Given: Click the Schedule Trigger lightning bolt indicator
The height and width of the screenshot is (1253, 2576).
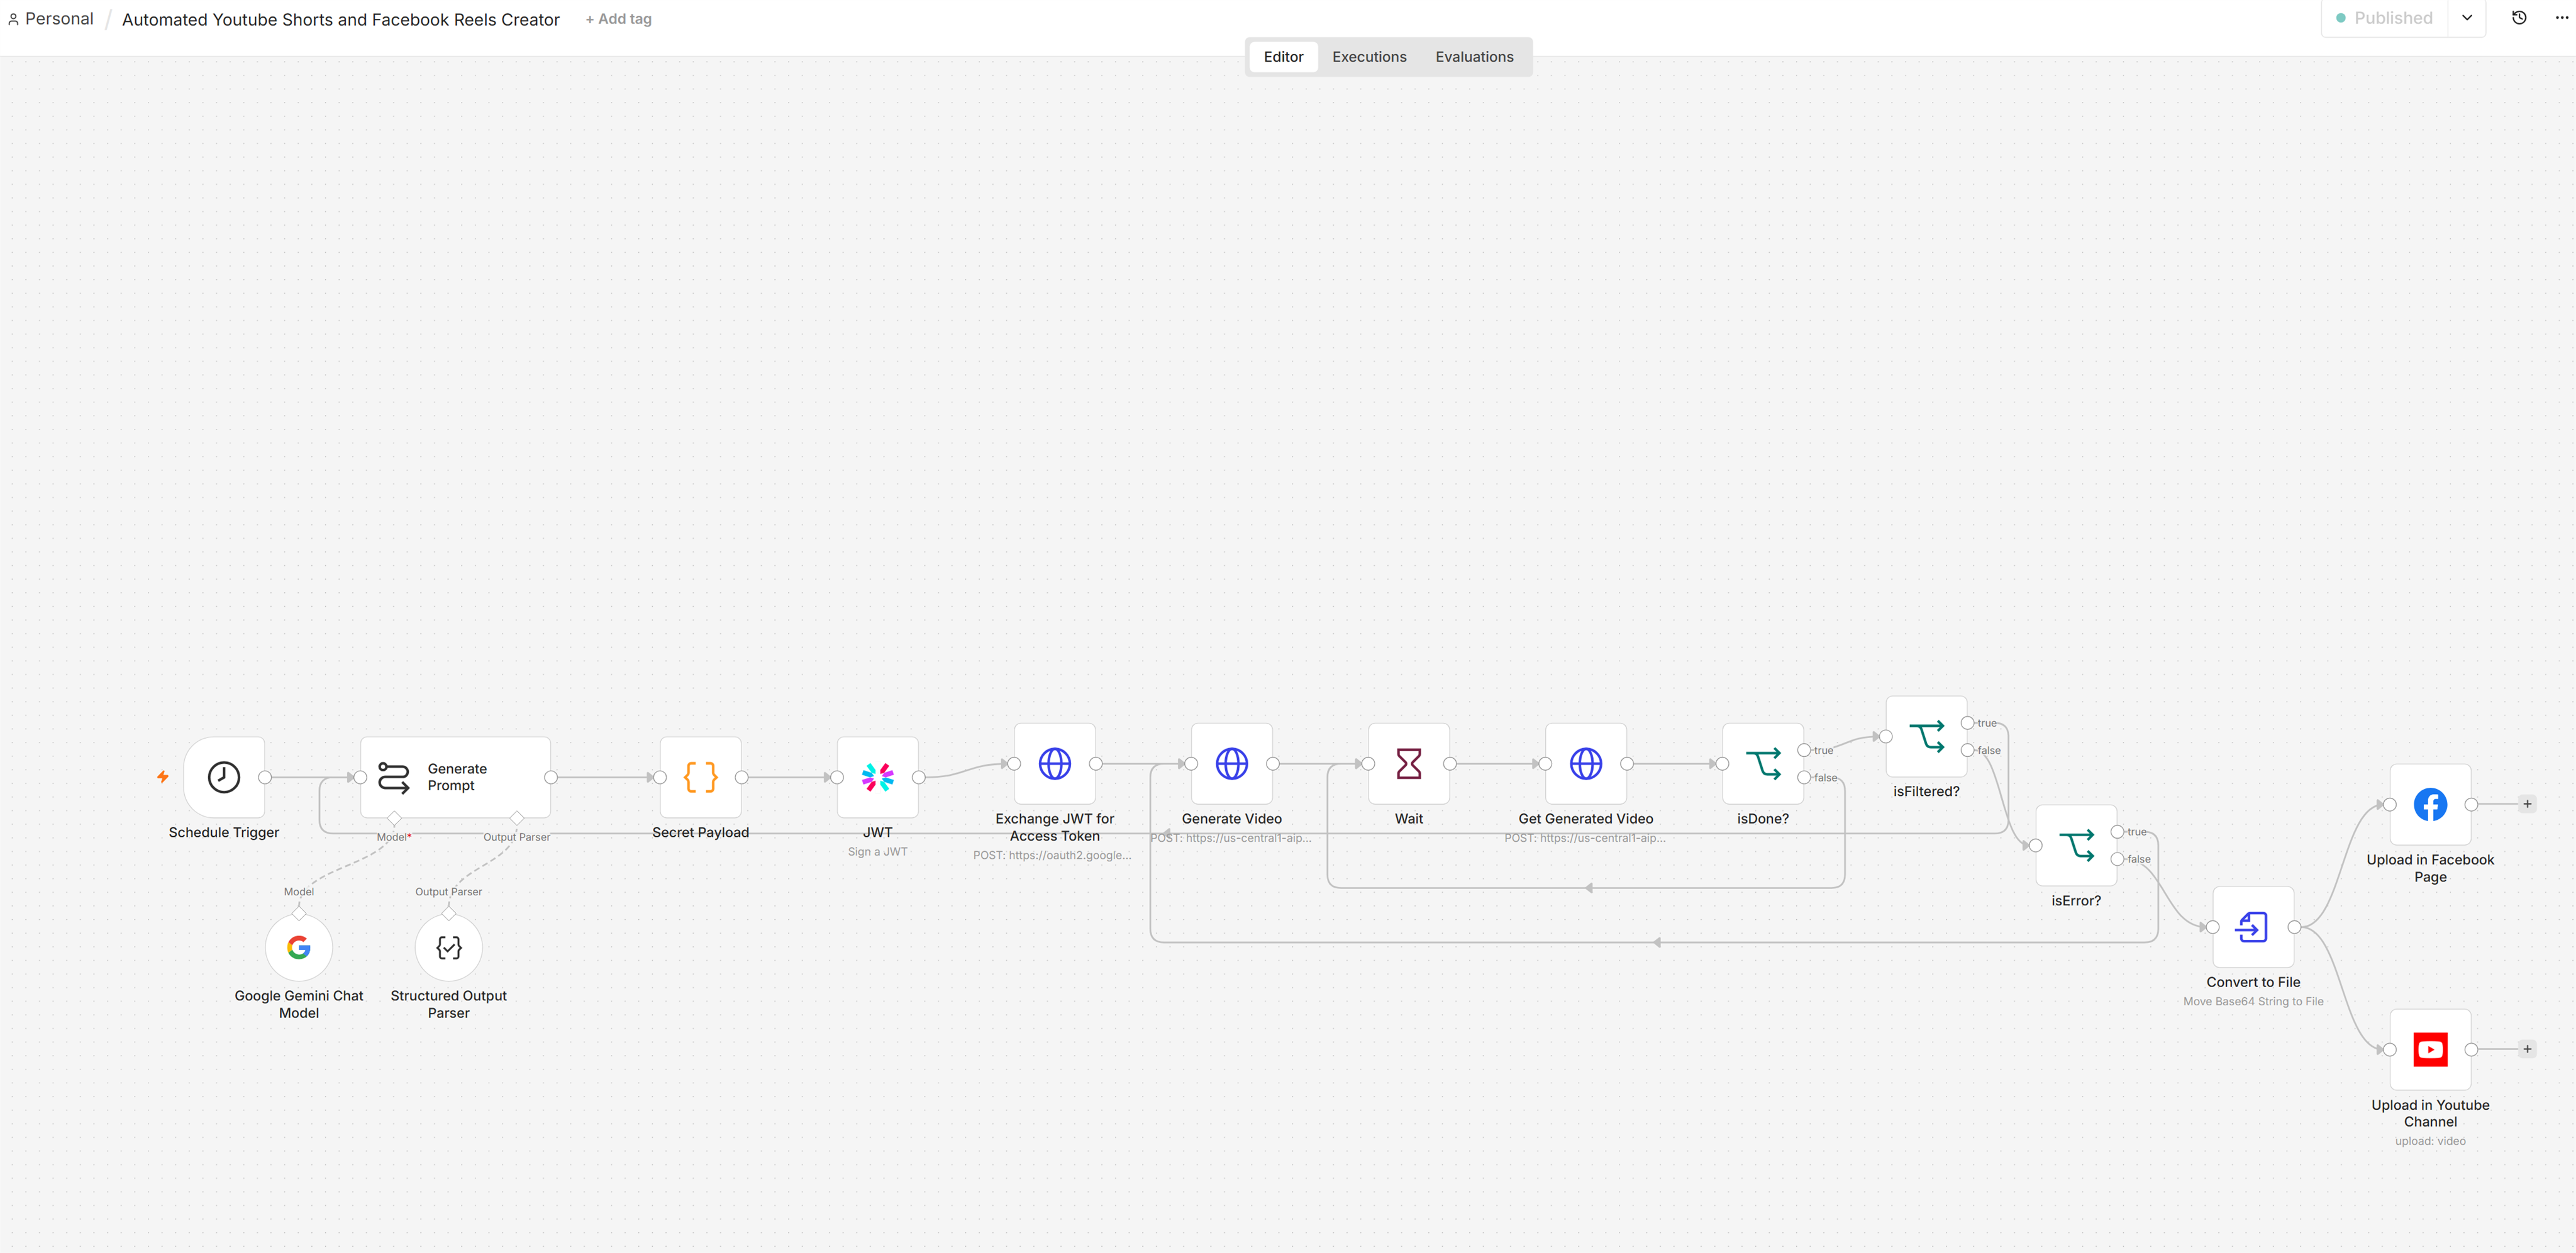Looking at the screenshot, I should 163,777.
